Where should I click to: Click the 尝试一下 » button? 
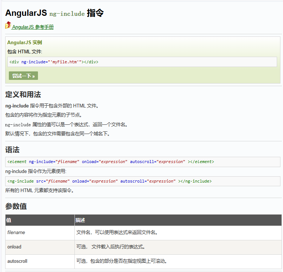(23, 76)
